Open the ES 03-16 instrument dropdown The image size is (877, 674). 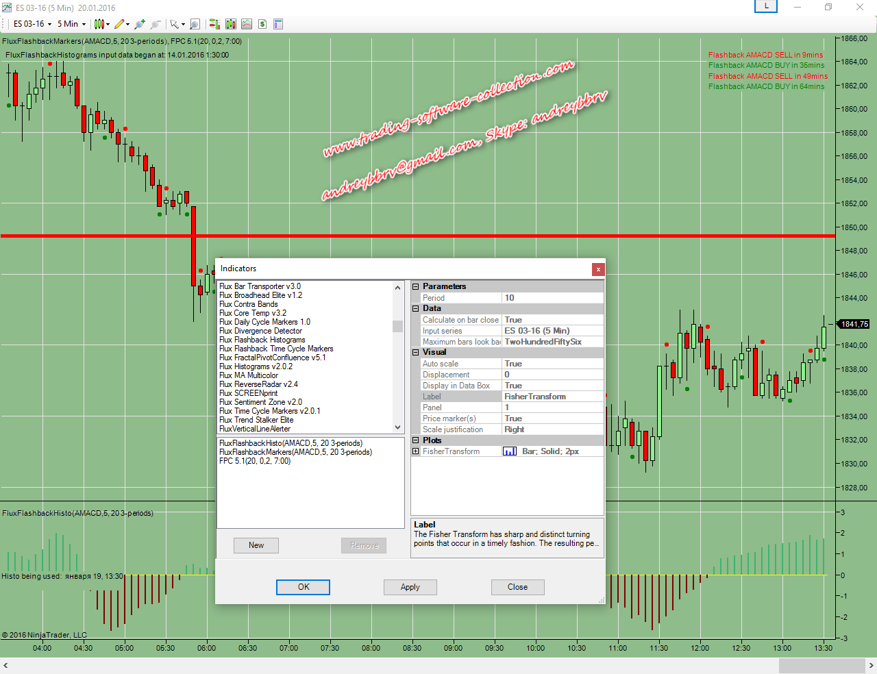[x=32, y=24]
